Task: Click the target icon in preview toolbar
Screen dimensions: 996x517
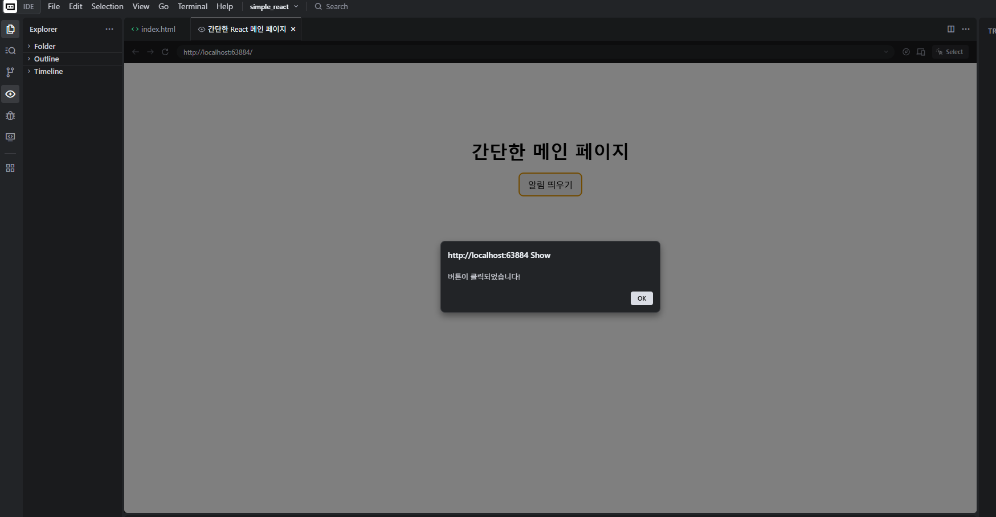Action: [x=906, y=52]
